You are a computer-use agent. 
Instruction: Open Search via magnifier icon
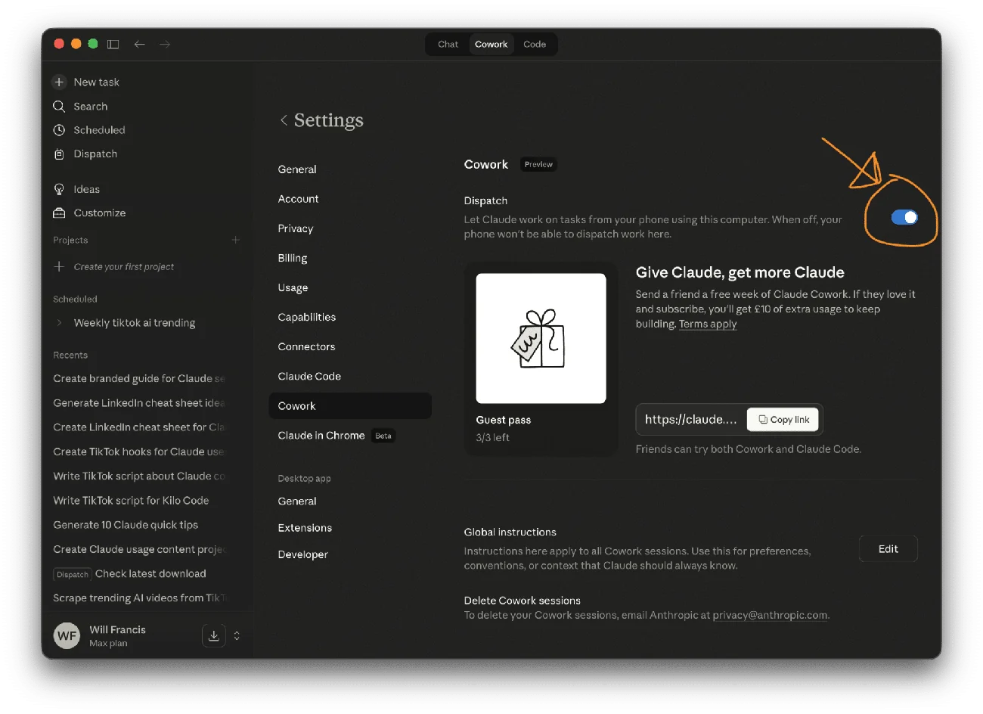coord(59,107)
